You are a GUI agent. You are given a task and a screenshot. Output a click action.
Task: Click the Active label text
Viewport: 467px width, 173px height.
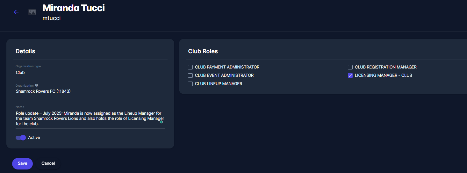pyautogui.click(x=34, y=138)
